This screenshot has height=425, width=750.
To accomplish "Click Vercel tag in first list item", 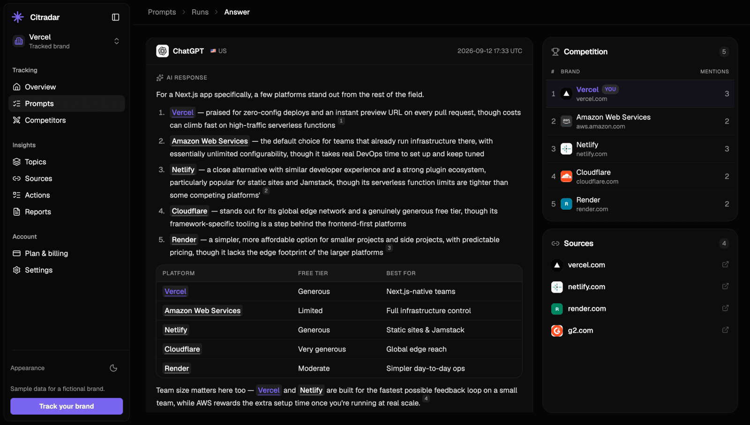I will 182,112.
